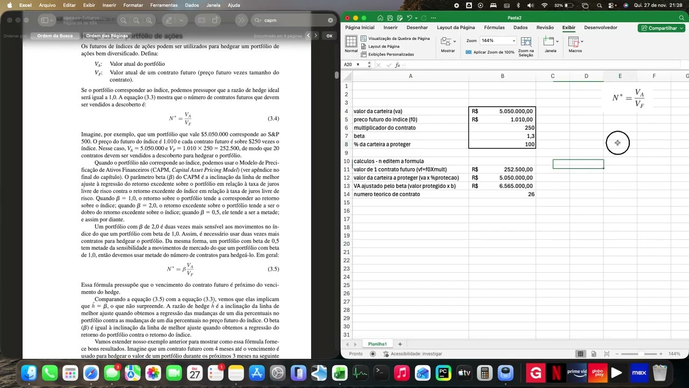Open the markup pen dropdown arrow in Preview
The image size is (689, 388).
coord(181,20)
